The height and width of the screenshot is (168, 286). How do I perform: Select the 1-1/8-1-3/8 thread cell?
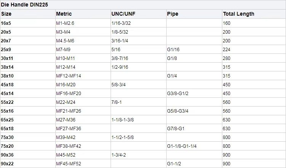point(122,120)
